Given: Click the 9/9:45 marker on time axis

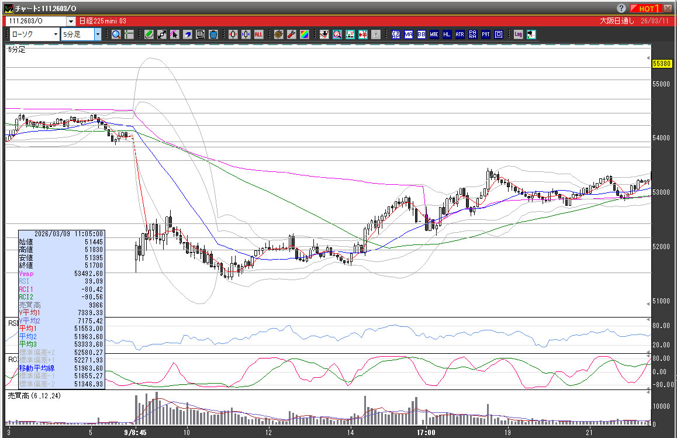Looking at the screenshot, I should point(136,433).
